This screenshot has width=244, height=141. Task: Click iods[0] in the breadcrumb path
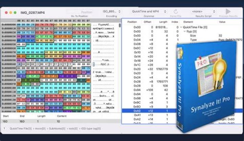(x=73, y=128)
